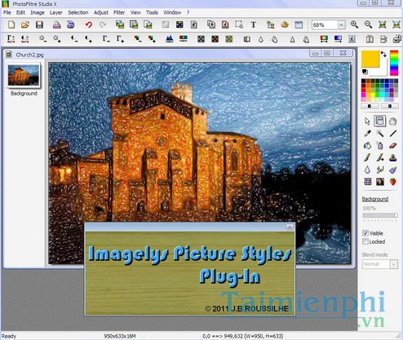Click image dimensions 950x633x16M in status bar
This screenshot has width=403, height=340.
click(x=120, y=336)
